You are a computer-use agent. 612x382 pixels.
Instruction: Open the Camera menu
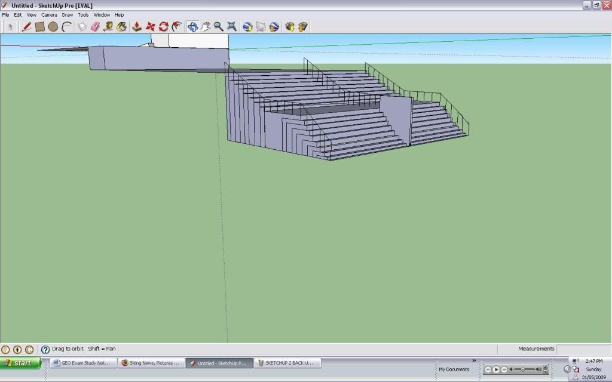[x=49, y=14]
